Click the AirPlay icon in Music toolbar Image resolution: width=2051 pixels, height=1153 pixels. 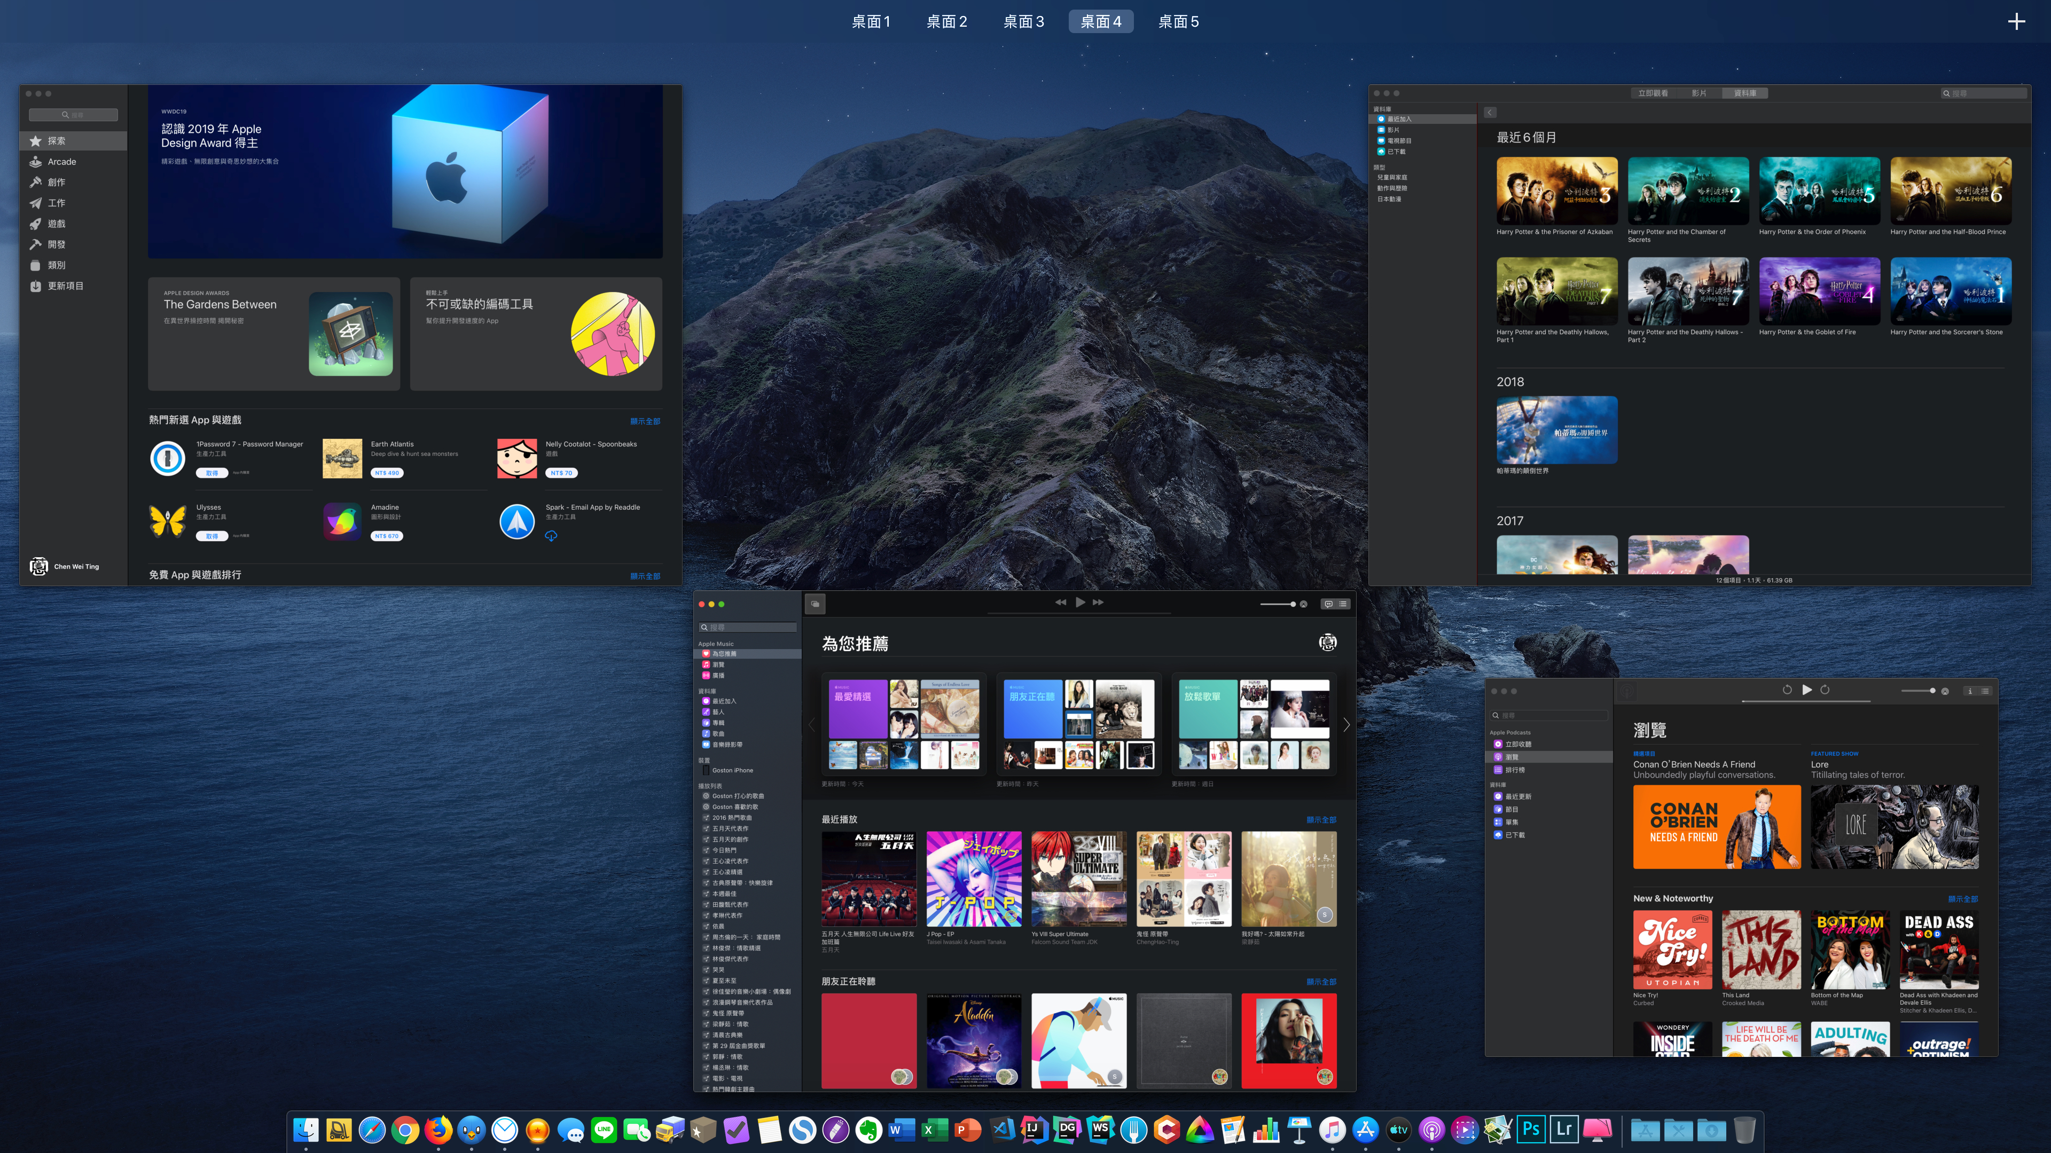click(1303, 604)
